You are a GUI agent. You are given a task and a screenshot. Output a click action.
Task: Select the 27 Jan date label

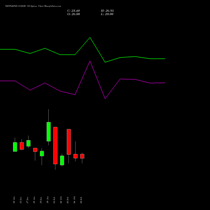click(x=27, y=200)
